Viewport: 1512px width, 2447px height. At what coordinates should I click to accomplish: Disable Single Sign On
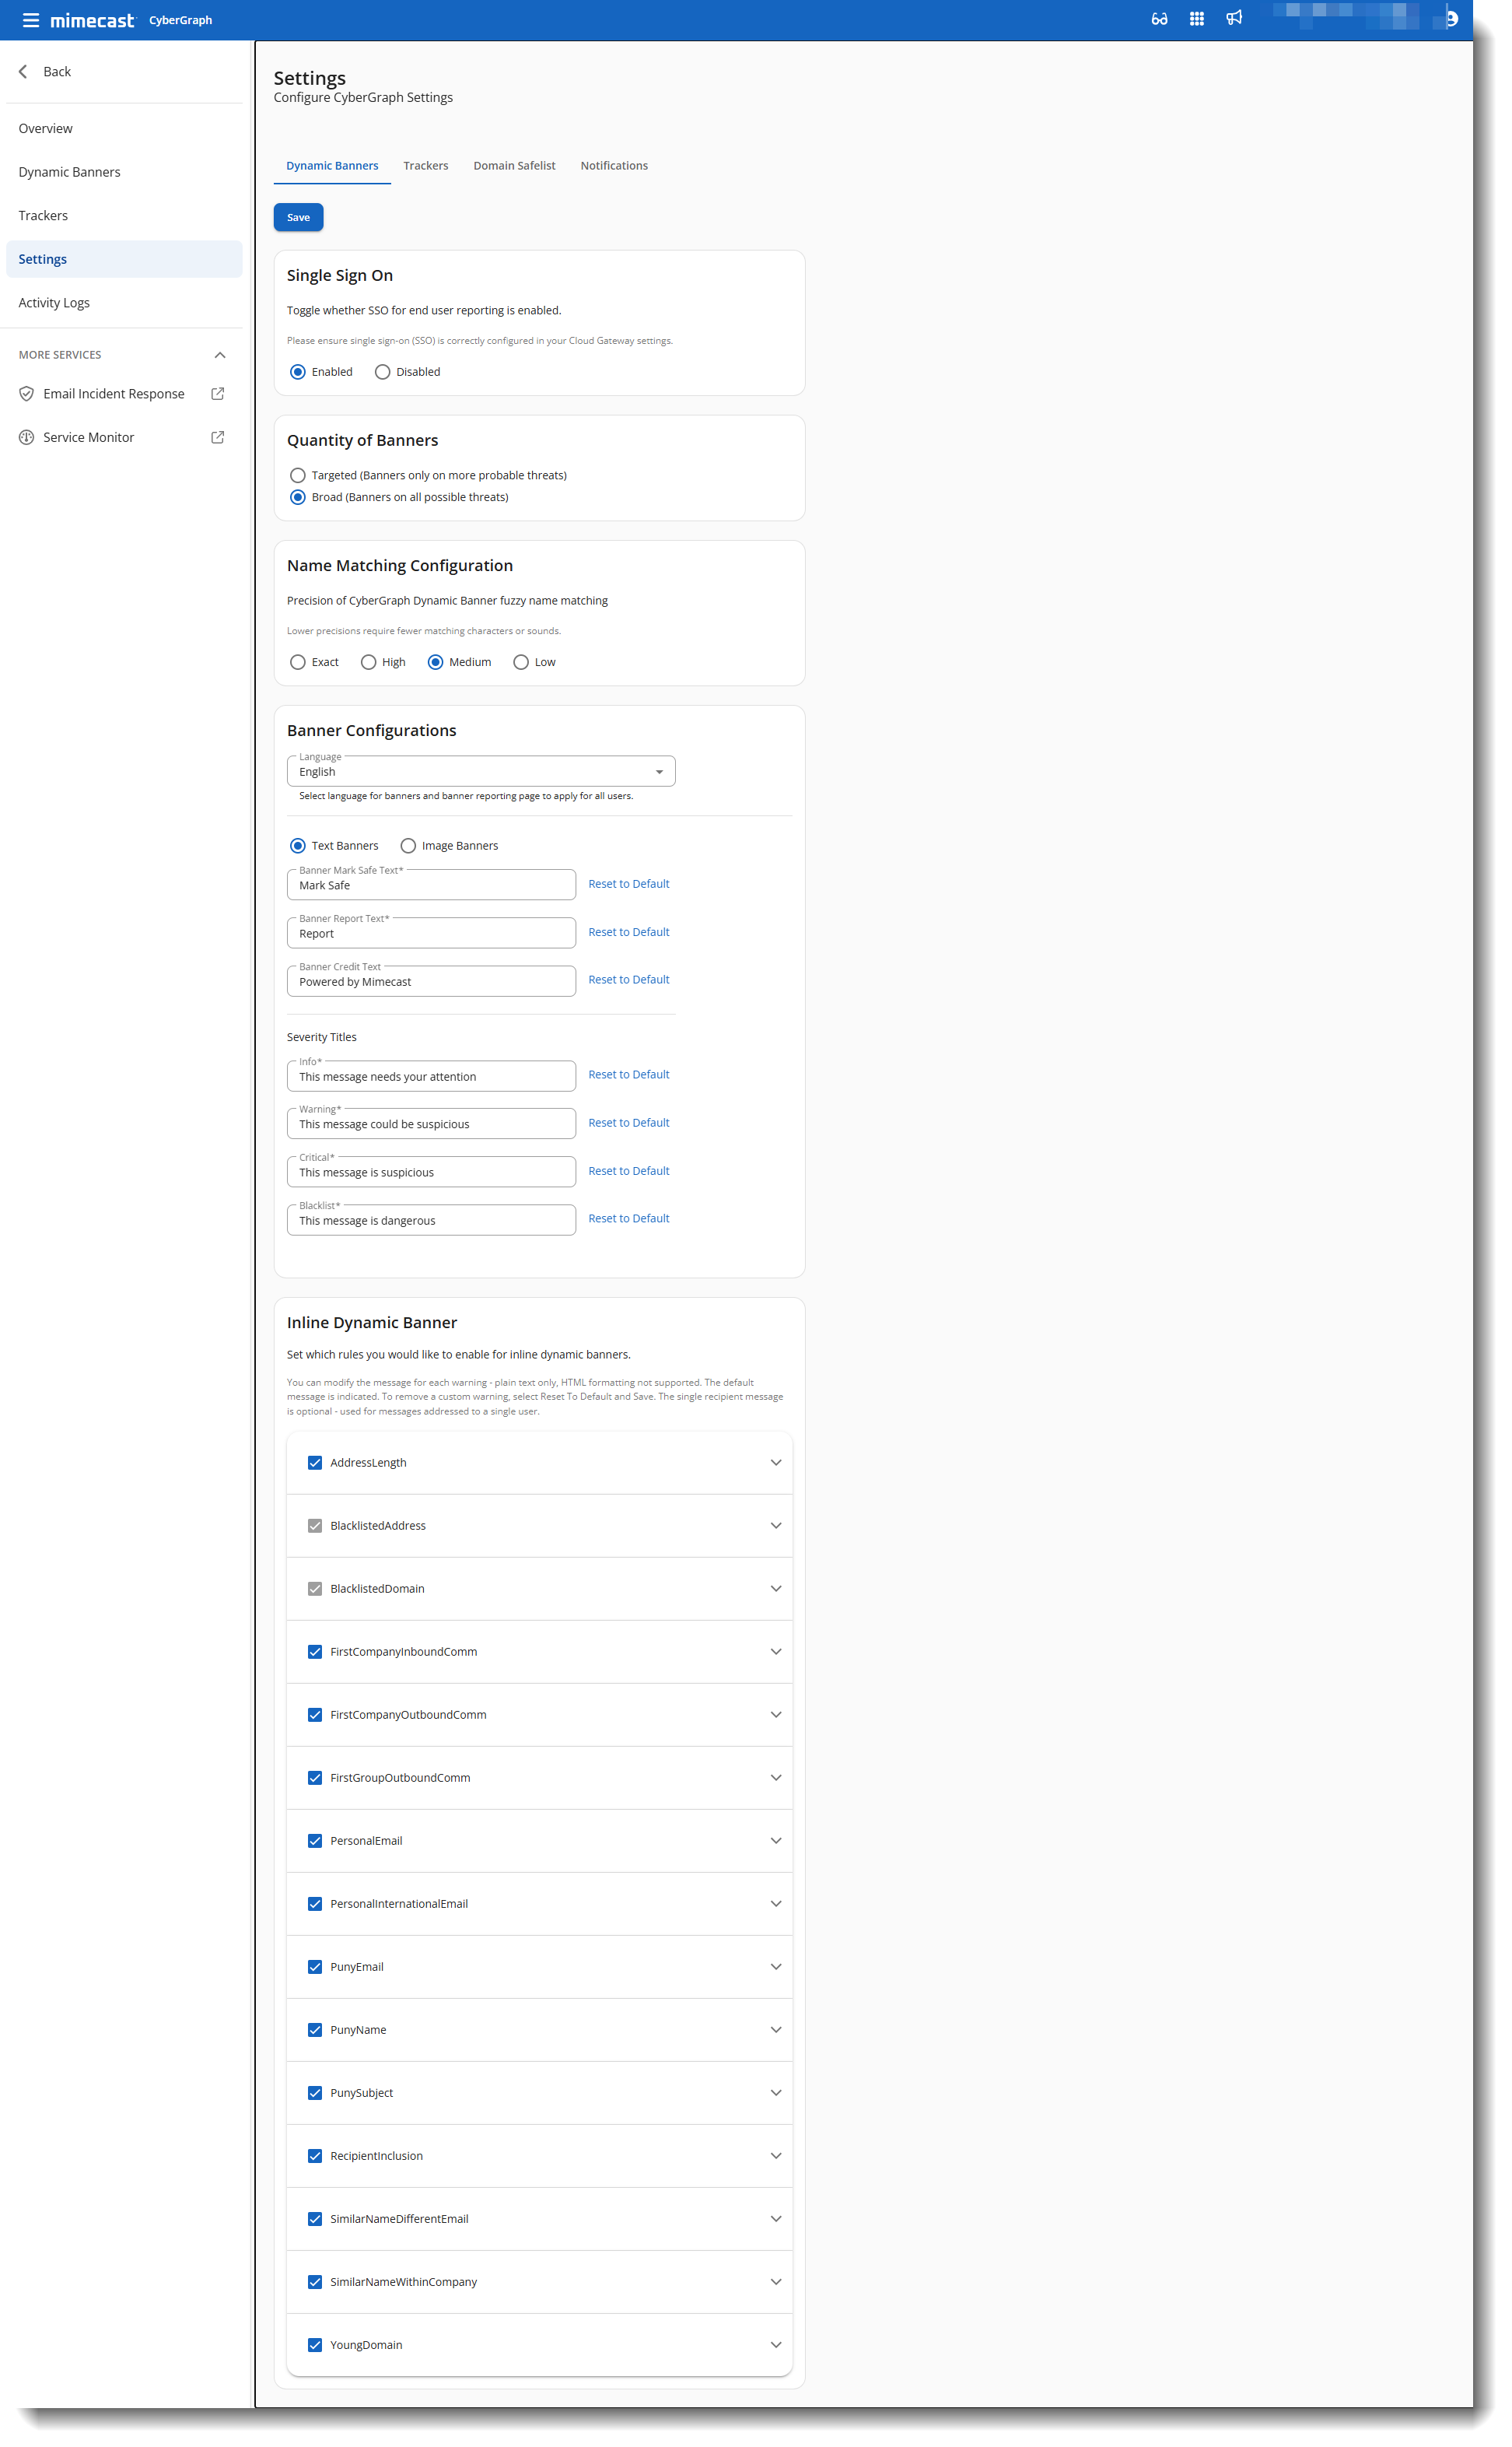click(x=382, y=371)
